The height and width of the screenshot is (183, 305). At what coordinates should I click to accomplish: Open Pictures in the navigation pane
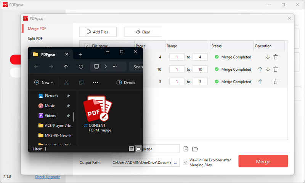(x=51, y=96)
